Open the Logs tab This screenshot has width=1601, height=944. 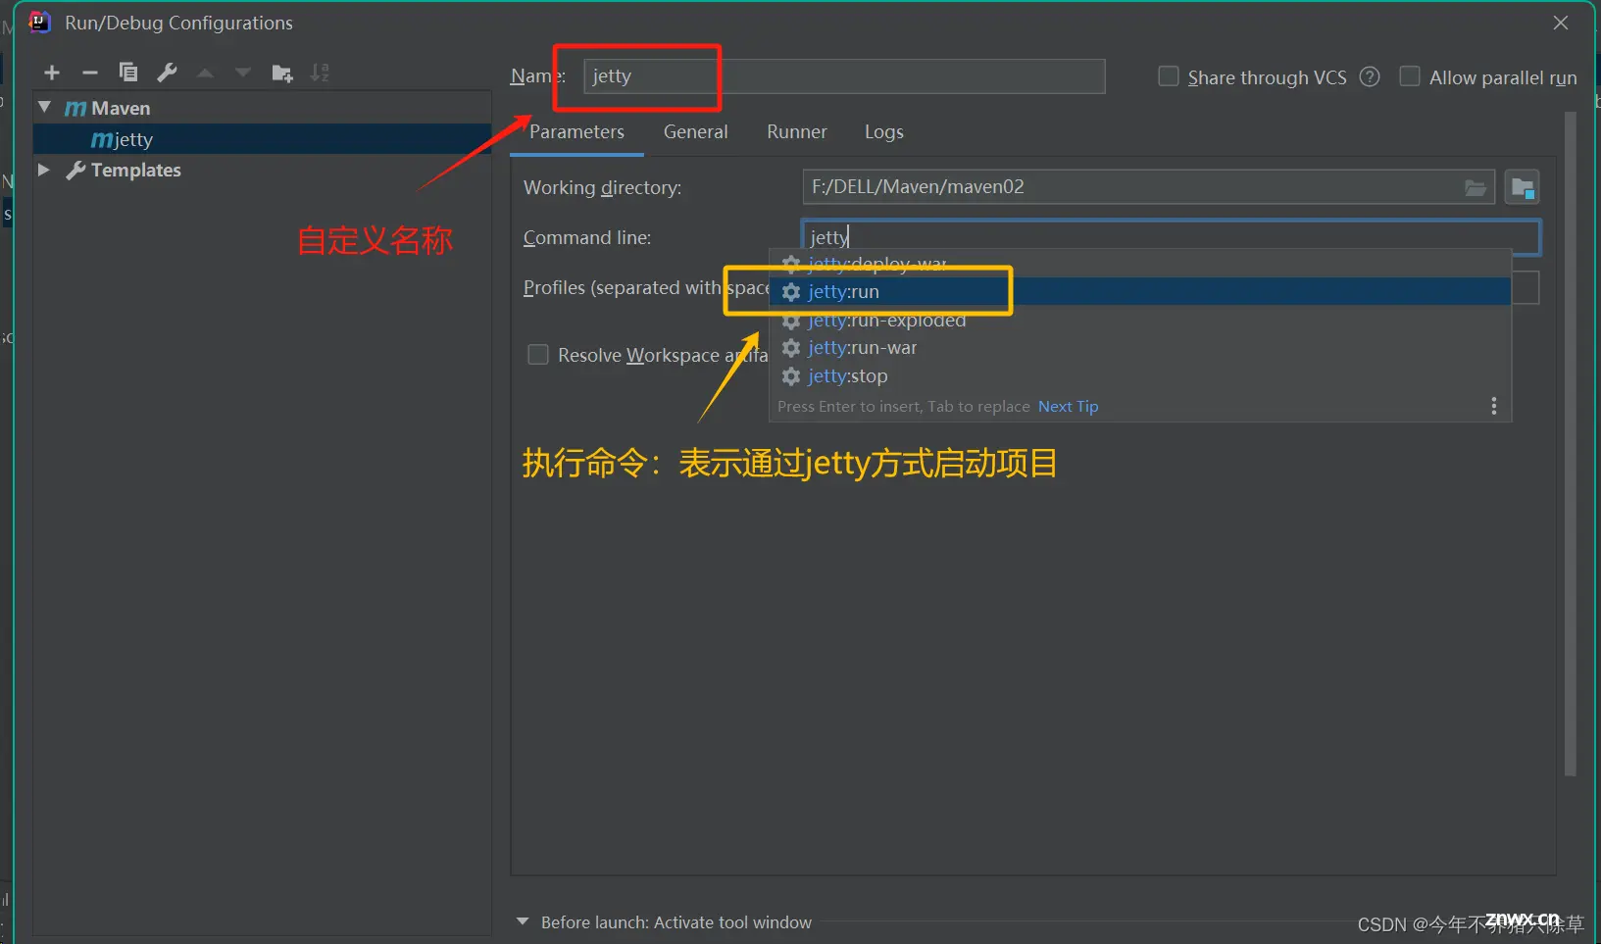[883, 132]
